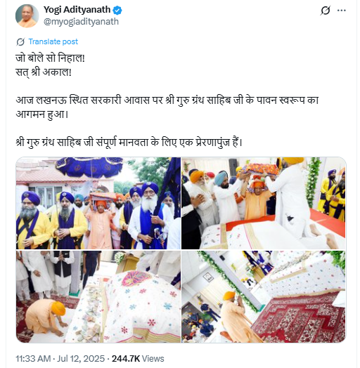Open the bottom-right photo with red carpet
Screen dimensions: 360x368
(264, 296)
